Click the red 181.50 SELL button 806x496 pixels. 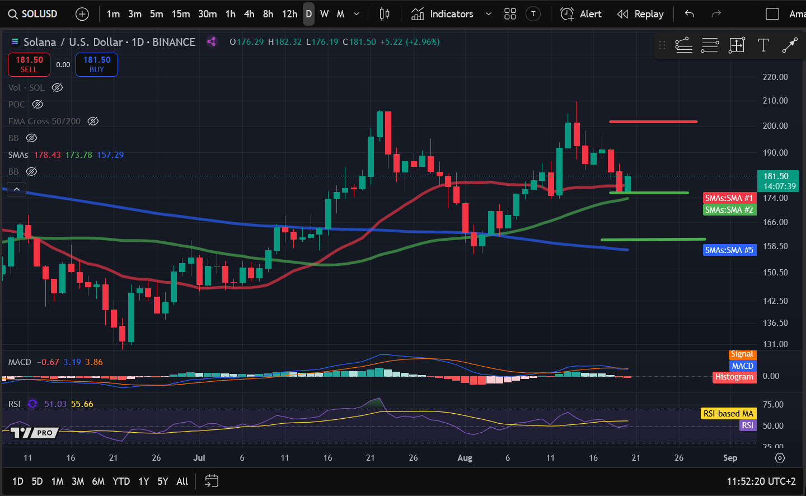point(29,64)
